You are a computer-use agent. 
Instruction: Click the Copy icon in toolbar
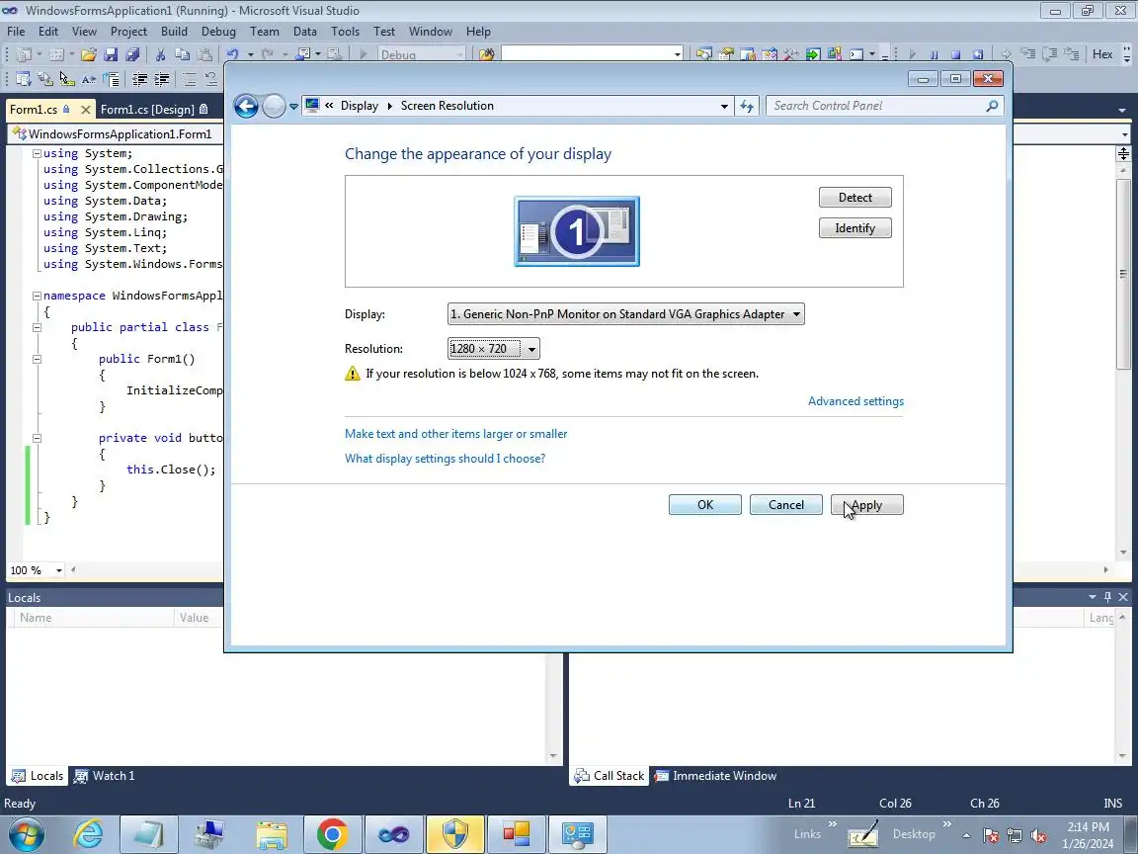click(182, 54)
